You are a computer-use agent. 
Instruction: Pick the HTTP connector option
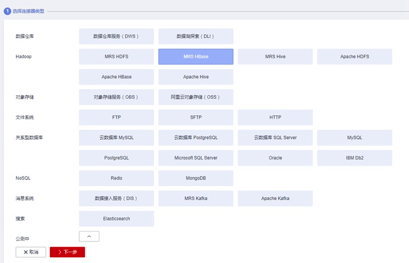(275, 117)
